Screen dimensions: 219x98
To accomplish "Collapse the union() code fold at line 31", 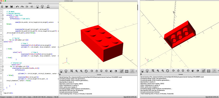I will [x=3, y=15].
